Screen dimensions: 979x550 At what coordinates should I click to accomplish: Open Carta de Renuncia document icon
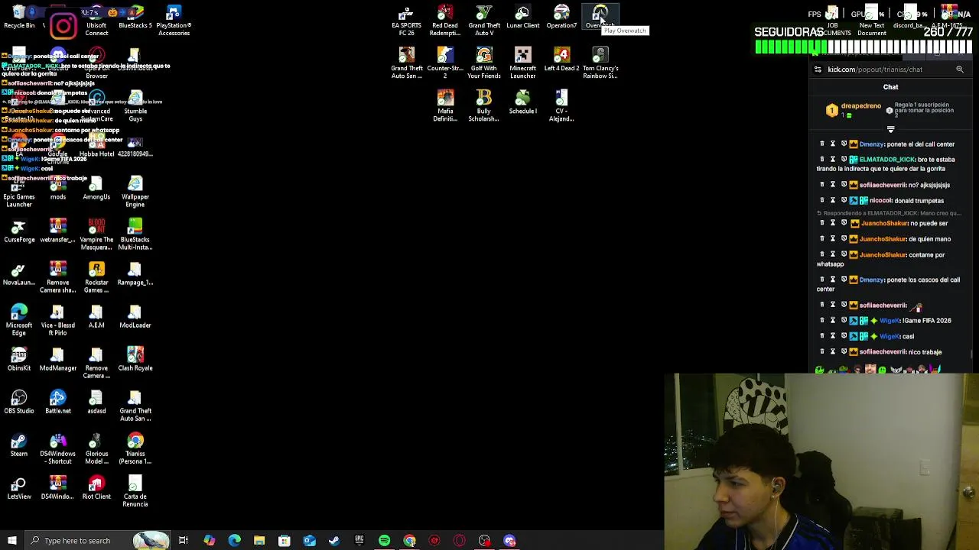coord(135,490)
